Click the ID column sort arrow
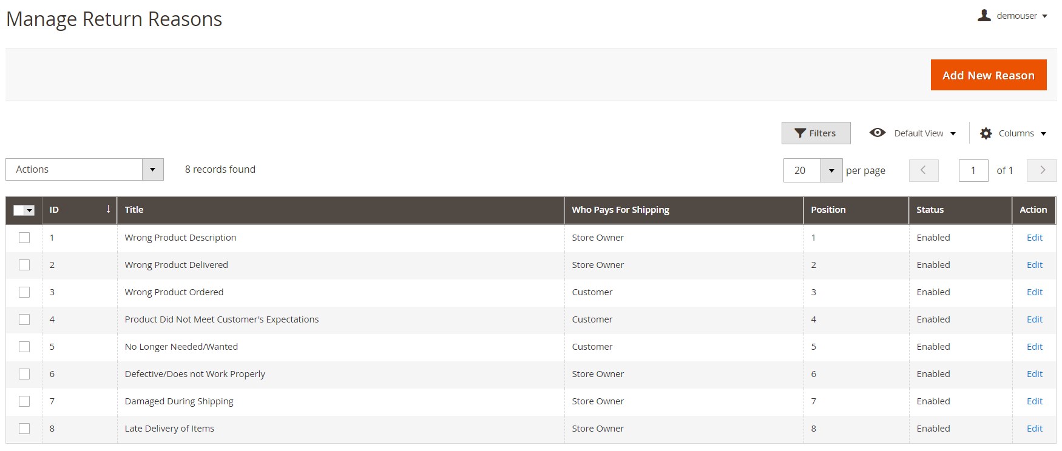The height and width of the screenshot is (451, 1062). click(x=108, y=209)
